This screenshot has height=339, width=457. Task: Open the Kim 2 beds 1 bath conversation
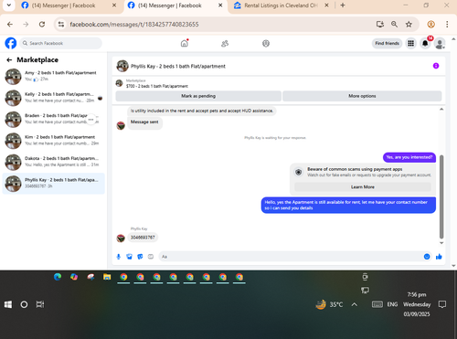point(53,141)
